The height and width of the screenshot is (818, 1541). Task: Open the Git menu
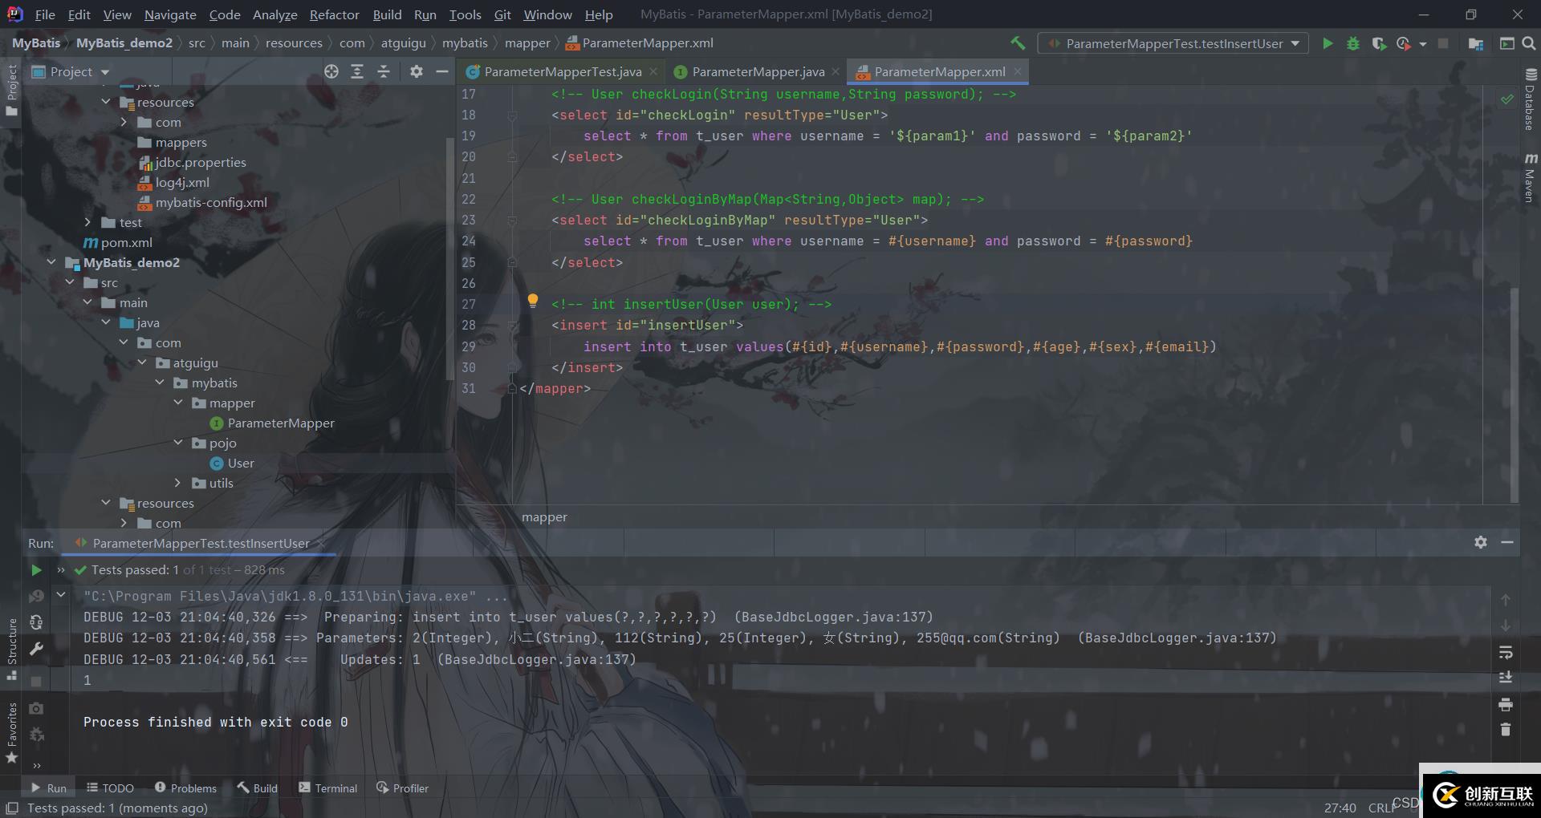502,14
